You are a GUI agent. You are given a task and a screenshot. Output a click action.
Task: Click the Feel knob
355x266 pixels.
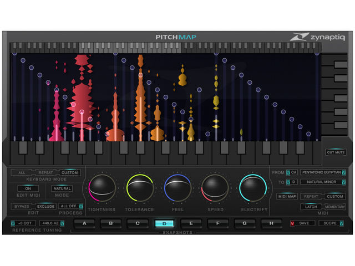click(x=177, y=188)
